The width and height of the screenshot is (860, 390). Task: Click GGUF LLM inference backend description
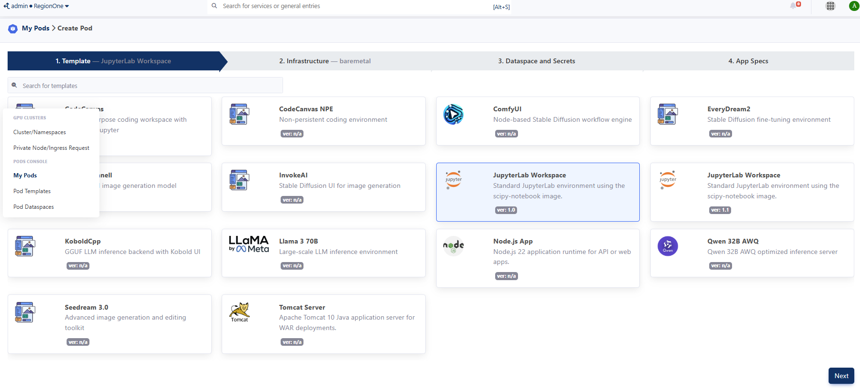click(x=133, y=252)
